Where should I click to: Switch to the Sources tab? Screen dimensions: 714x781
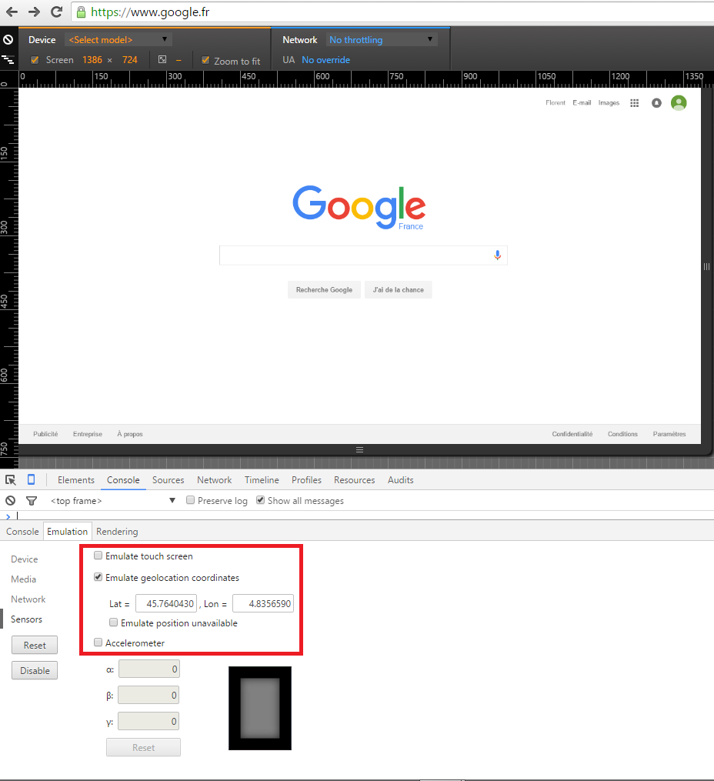[x=168, y=480]
